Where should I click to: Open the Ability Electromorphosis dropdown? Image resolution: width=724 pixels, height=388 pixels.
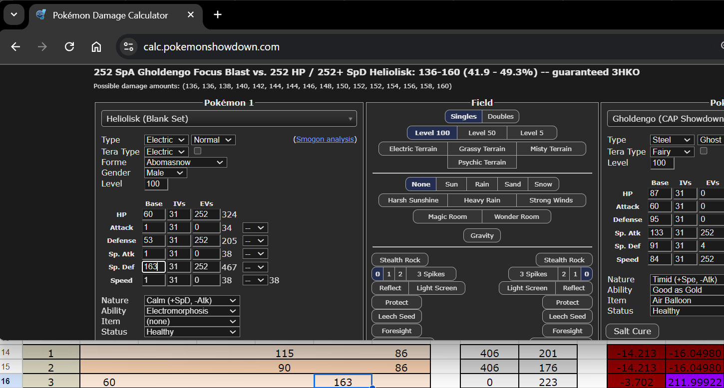[x=192, y=311]
